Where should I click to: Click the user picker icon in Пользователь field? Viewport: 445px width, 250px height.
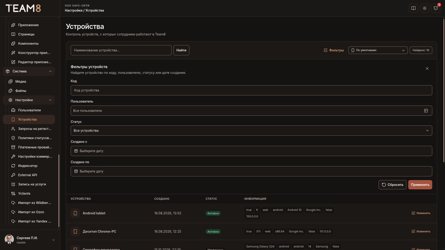(x=426, y=110)
